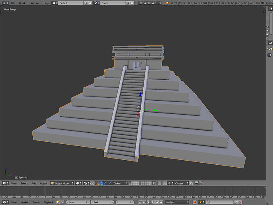Enable the rotate manipulator
The width and height of the screenshot is (273, 205).
pyautogui.click(x=106, y=183)
